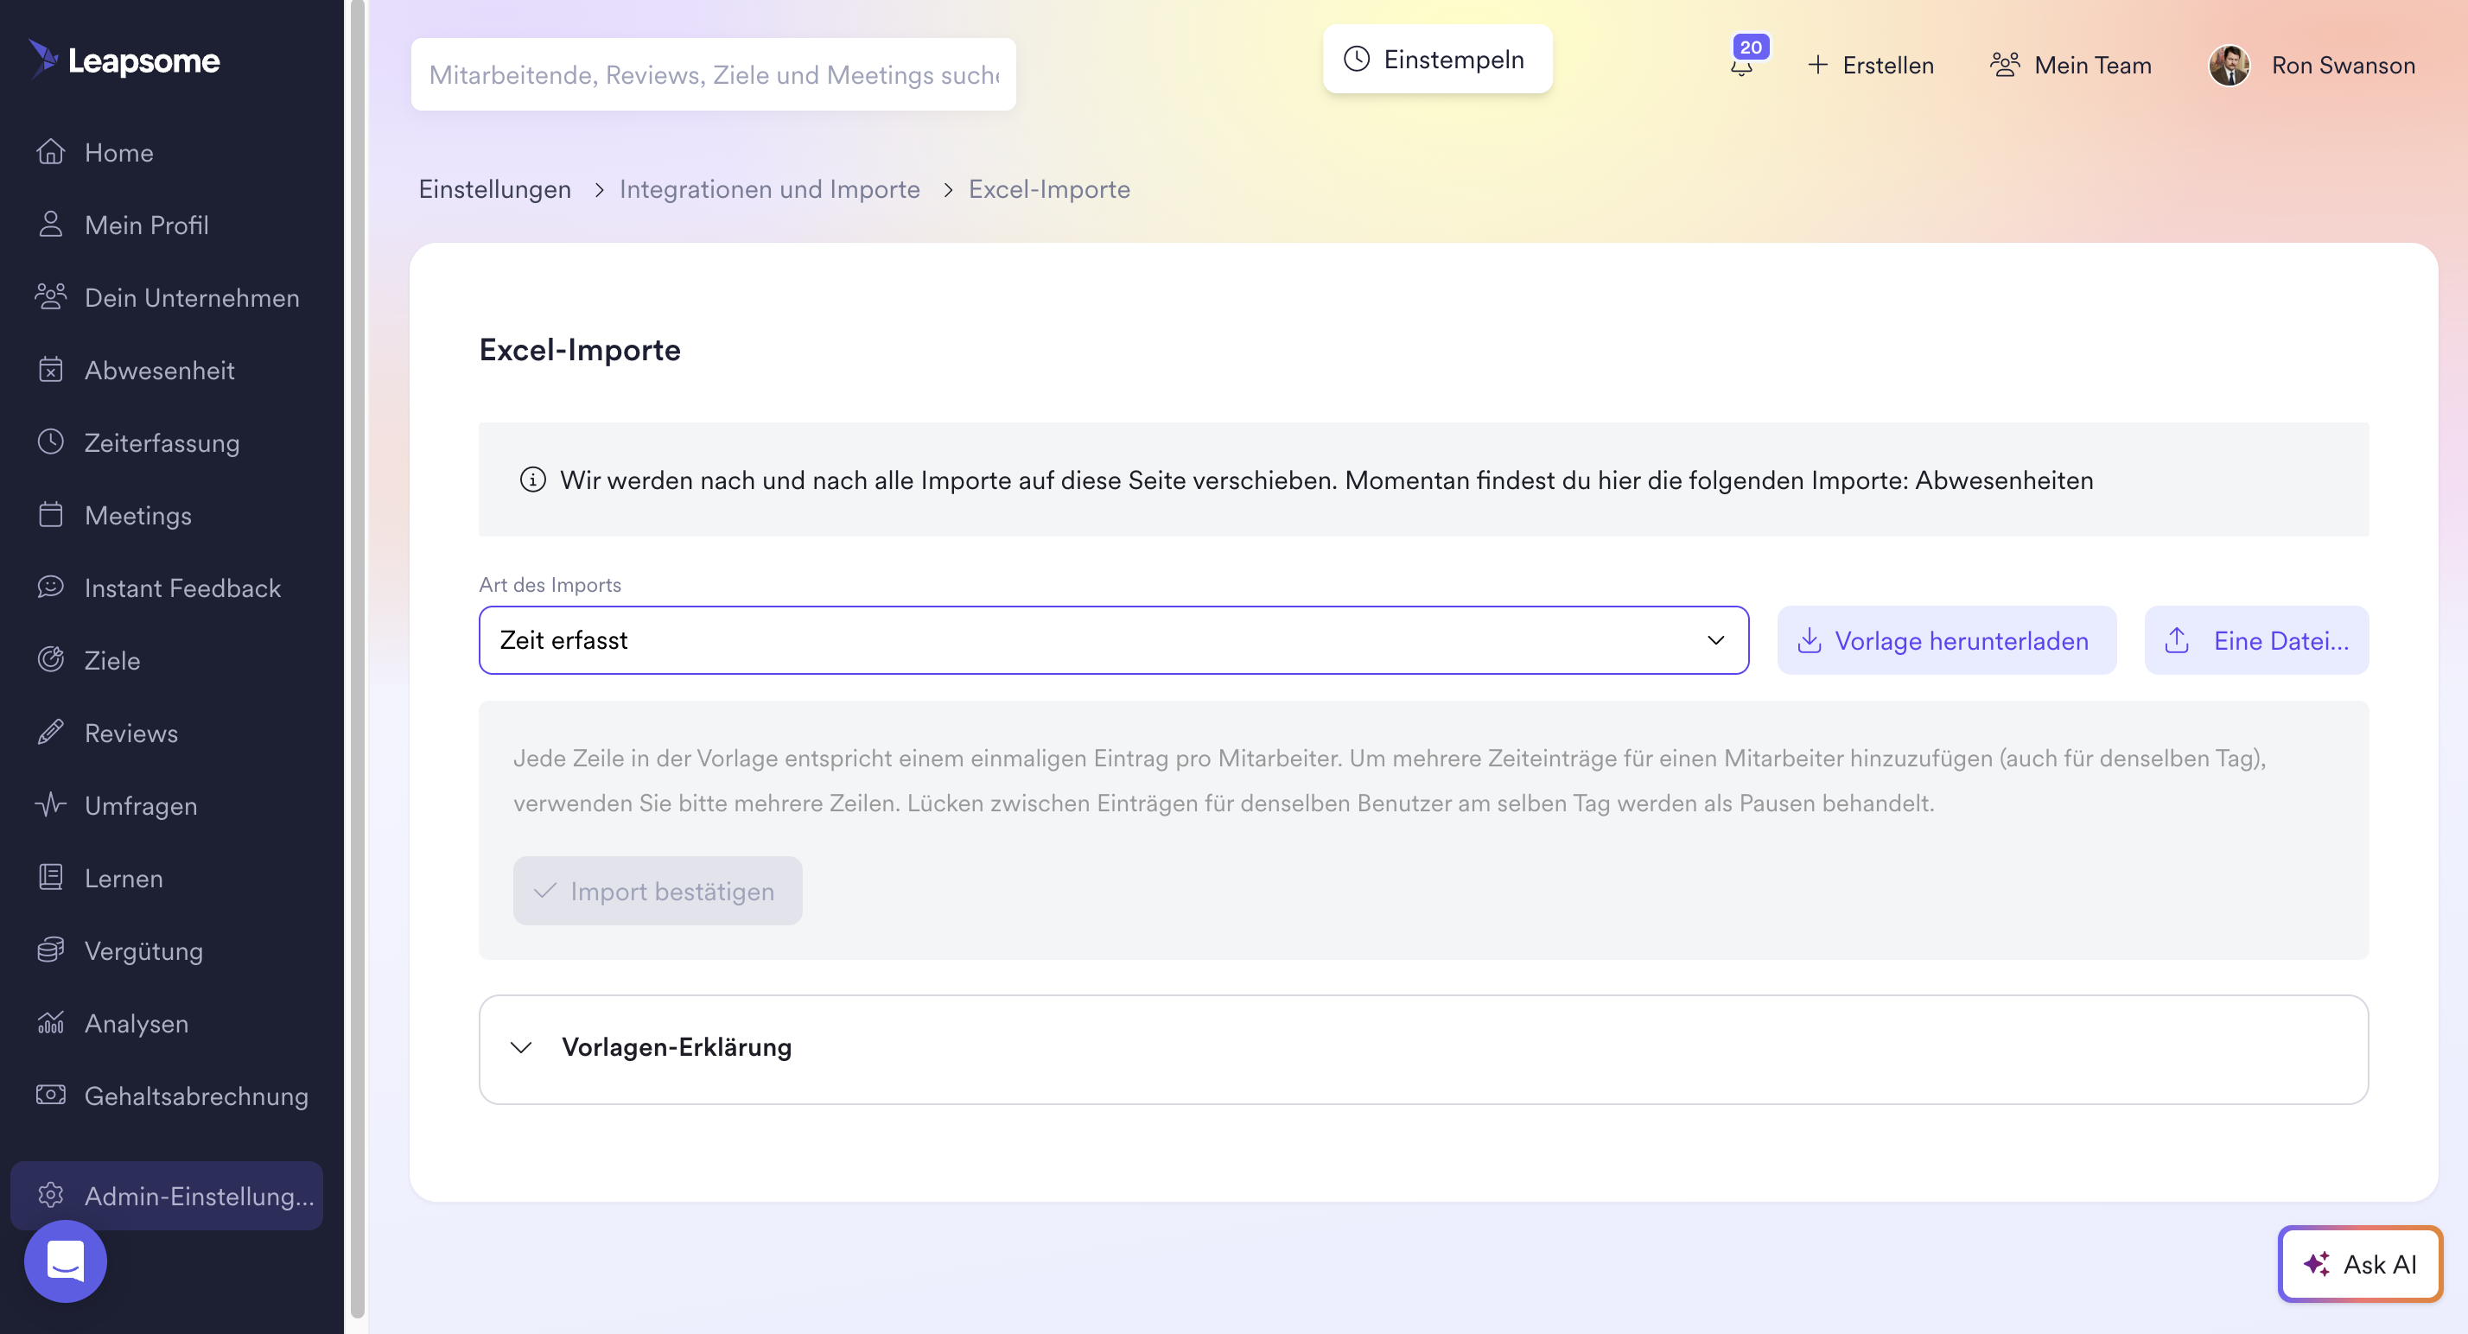Click Eine Datei upload button
The width and height of the screenshot is (2468, 1334).
[x=2256, y=639]
